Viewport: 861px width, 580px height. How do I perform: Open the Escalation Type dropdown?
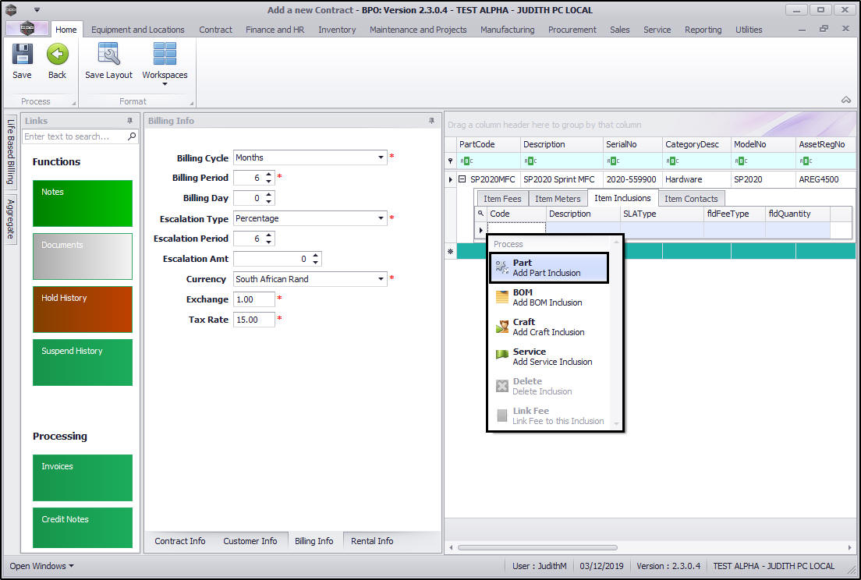pyautogui.click(x=381, y=218)
